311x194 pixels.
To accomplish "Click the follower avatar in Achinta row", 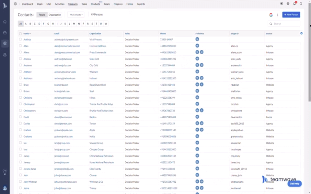I will [197, 39].
